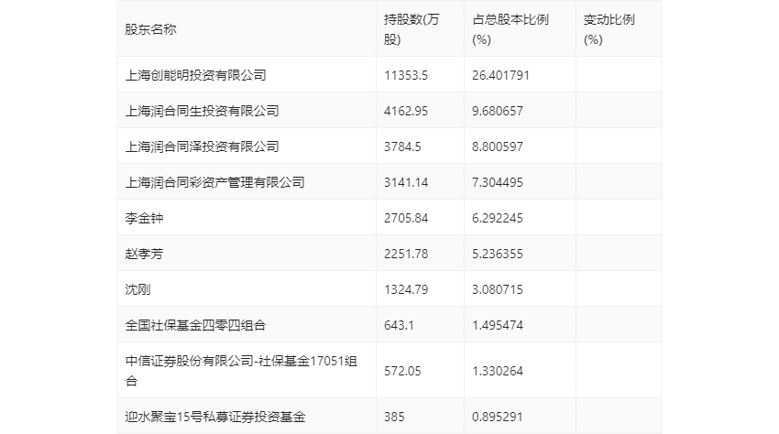Click percentage value 1.495474
This screenshot has width=779, height=434.
pos(498,325)
